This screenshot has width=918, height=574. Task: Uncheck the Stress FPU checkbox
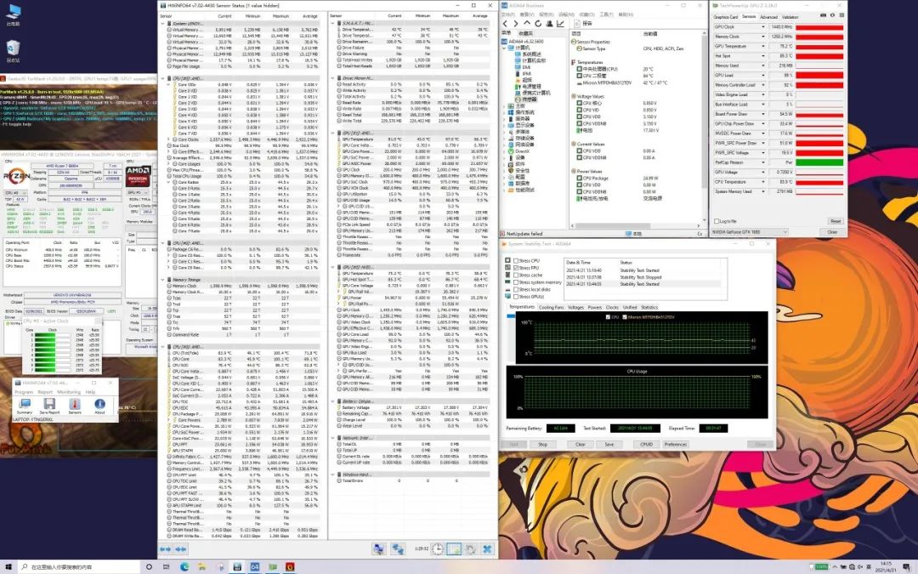(x=514, y=268)
